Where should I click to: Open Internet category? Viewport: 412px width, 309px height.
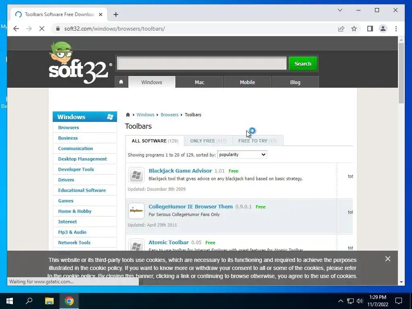(68, 222)
